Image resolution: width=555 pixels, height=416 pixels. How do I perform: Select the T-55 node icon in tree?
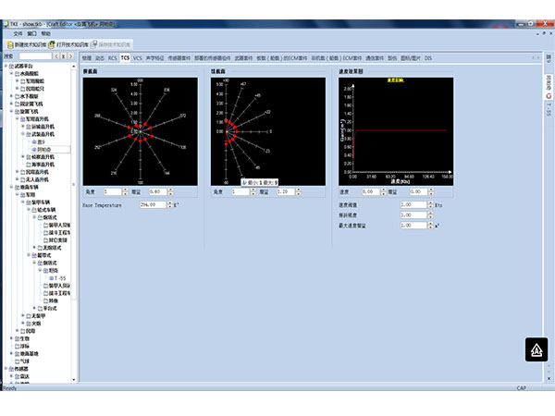point(51,278)
